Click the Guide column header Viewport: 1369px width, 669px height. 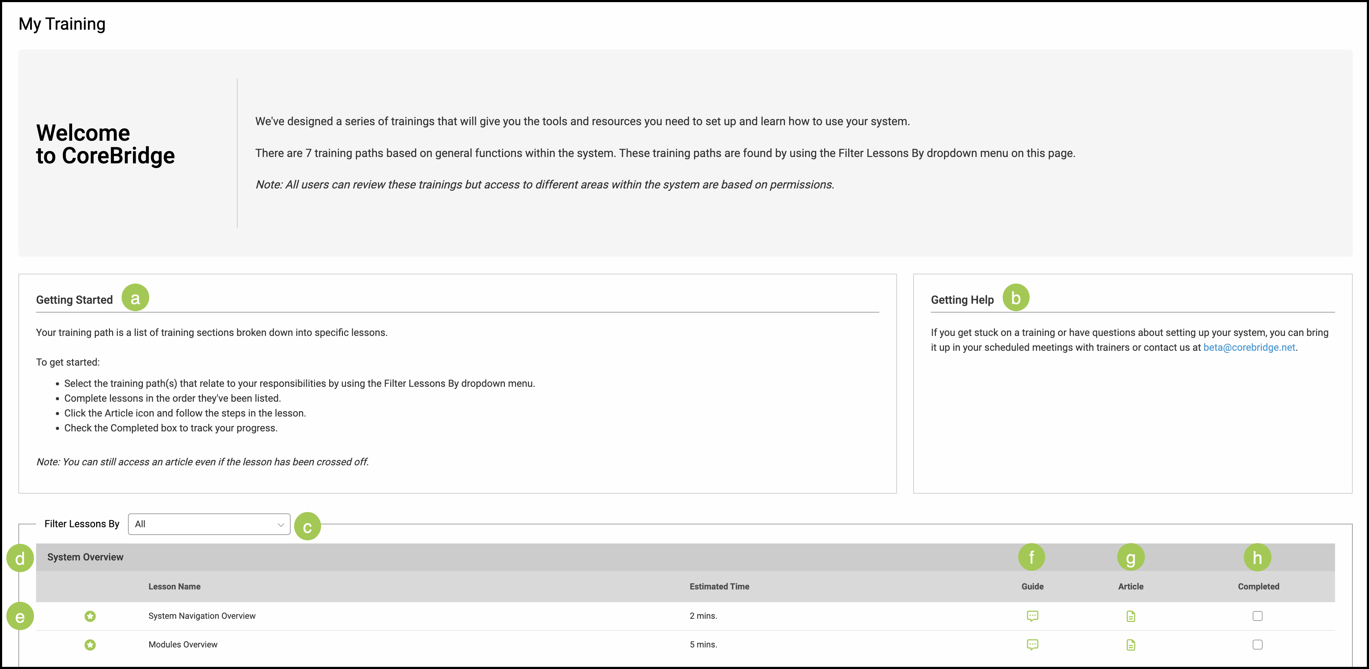(1032, 587)
